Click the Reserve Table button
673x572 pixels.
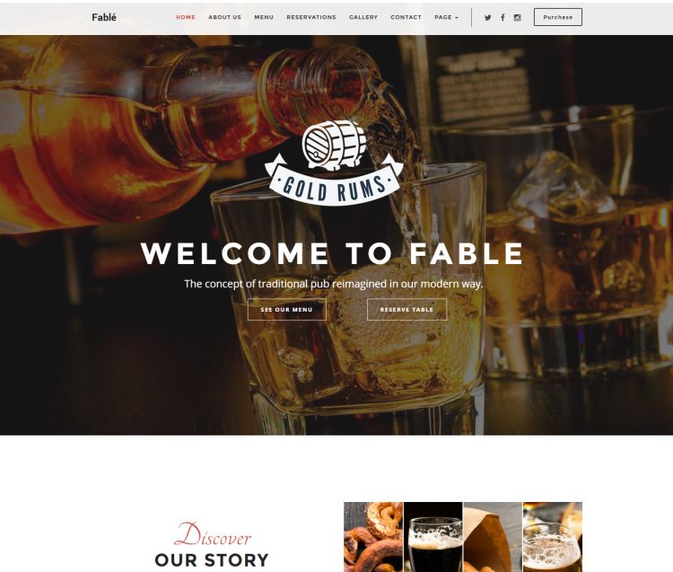406,309
